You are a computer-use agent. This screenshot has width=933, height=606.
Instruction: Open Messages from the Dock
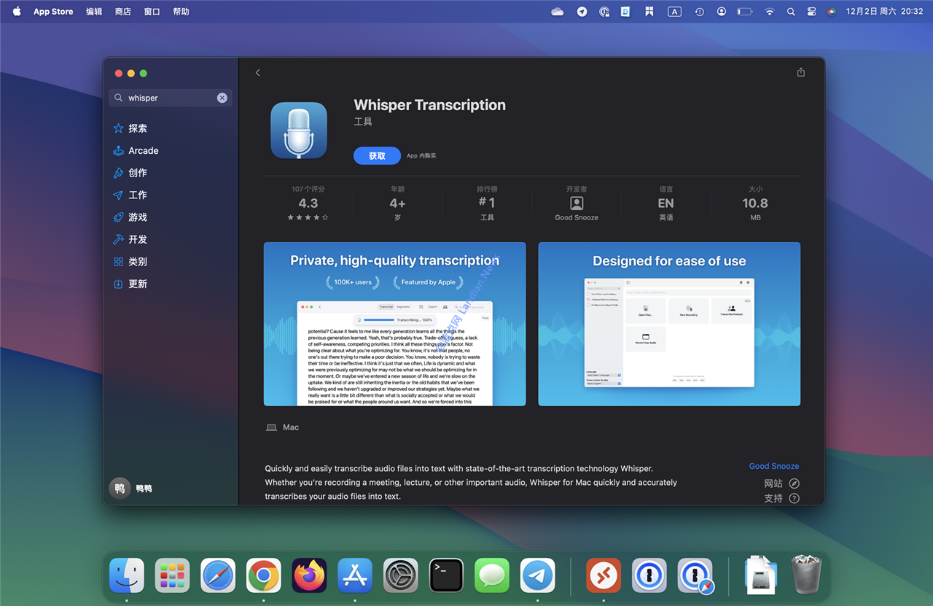[x=492, y=575]
